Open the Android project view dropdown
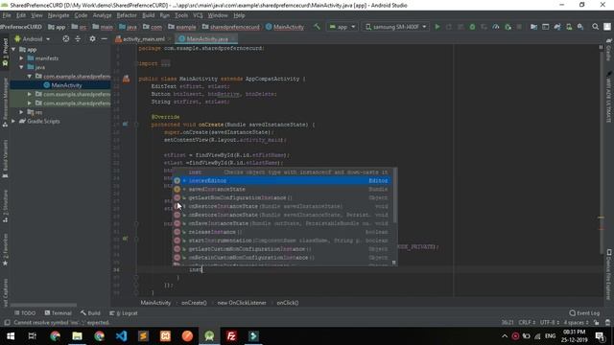The width and height of the screenshot is (614, 345). point(32,38)
